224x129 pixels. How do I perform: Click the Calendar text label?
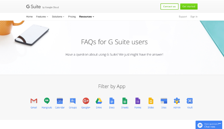[x=60, y=107]
